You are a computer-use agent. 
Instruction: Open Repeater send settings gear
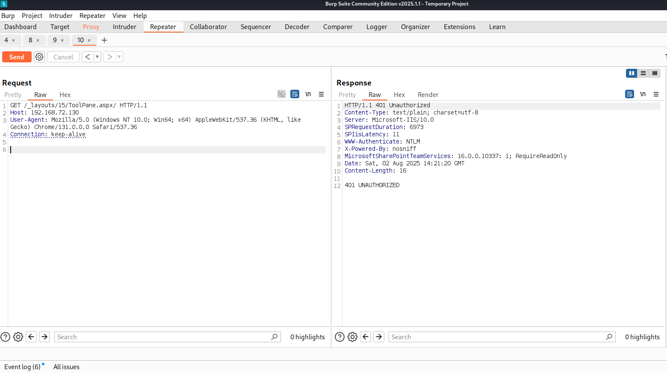pos(39,57)
